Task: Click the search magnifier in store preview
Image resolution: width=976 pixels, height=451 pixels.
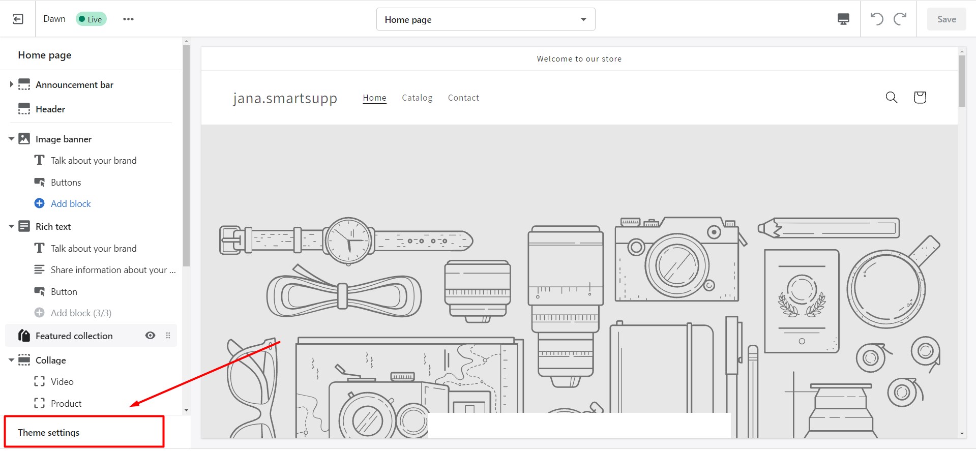Action: 892,97
